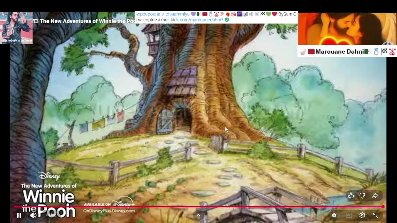The image size is (397, 223).
Task: Expand the upward chevron for more videos
Action: click(198, 215)
